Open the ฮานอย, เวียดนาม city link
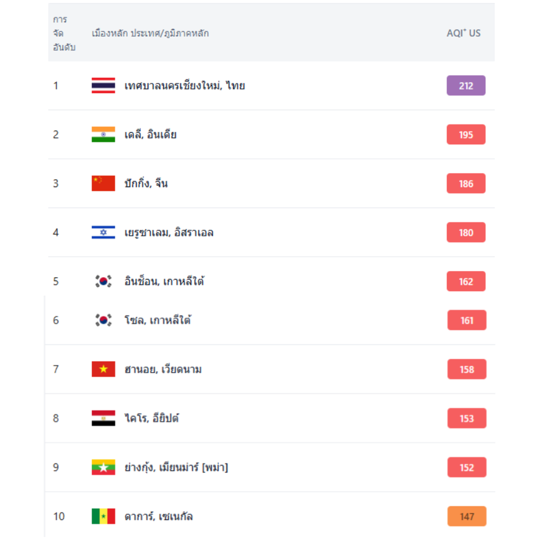This screenshot has width=543, height=543. [x=163, y=369]
